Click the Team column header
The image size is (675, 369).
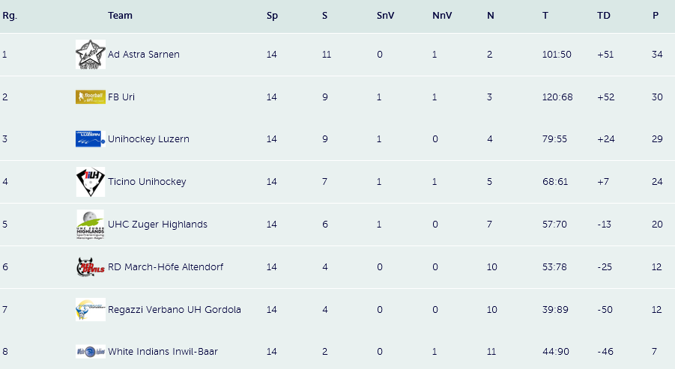[120, 16]
